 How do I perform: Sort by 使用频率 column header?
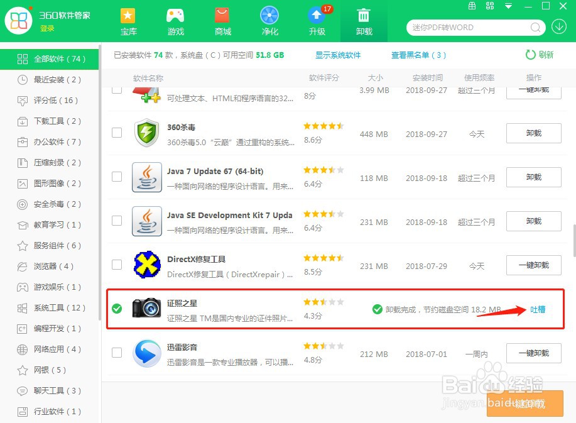479,78
